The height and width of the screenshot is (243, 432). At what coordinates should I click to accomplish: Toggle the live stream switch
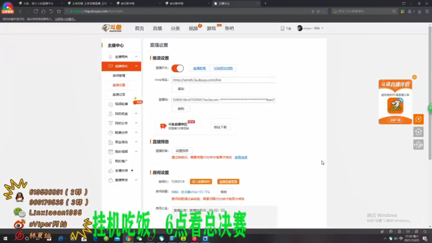178,68
